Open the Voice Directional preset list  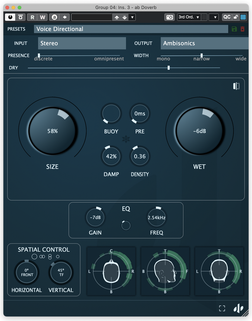click(131, 29)
